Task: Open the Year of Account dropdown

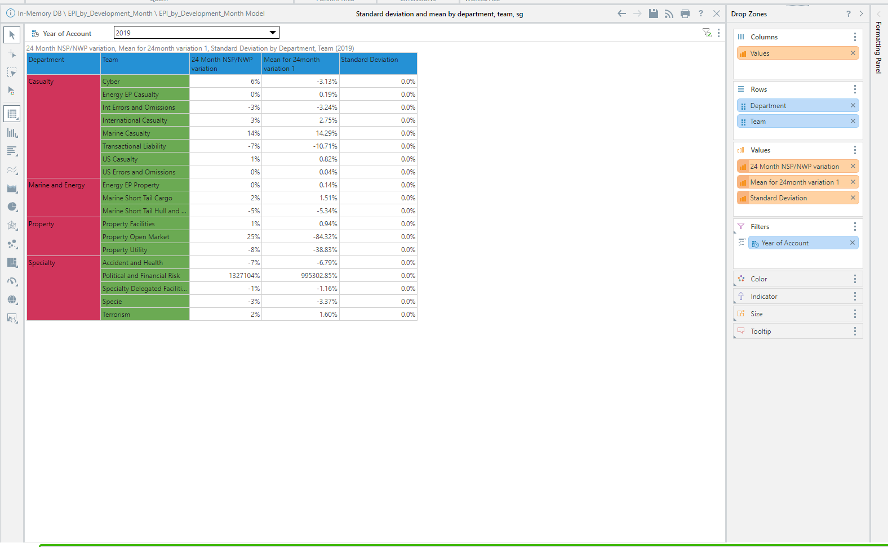Action: coord(197,33)
